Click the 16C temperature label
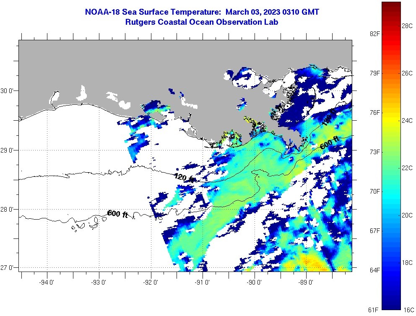Image resolution: width=416 pixels, height=316 pixels. point(409,310)
